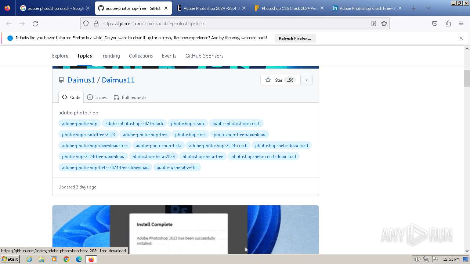Dismiss the Firefox refresh notification bar

pos(461,38)
